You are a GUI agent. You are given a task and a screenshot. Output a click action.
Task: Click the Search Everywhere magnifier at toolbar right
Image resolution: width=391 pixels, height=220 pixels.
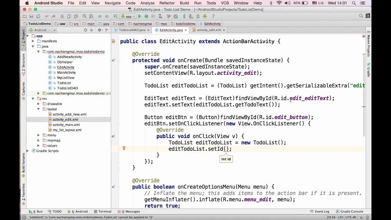click(x=361, y=16)
